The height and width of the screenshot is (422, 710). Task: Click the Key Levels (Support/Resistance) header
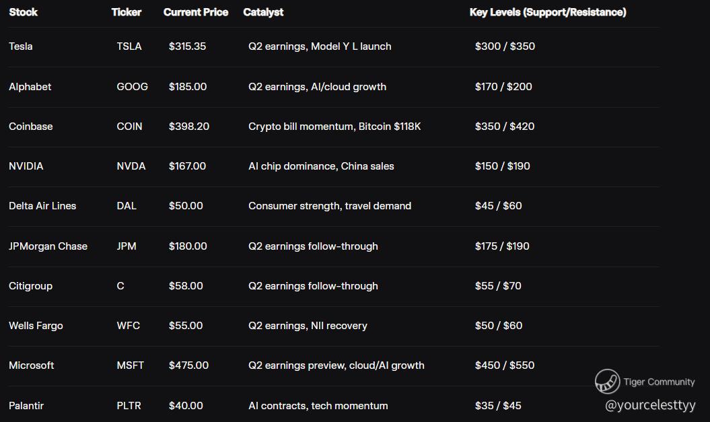(548, 12)
